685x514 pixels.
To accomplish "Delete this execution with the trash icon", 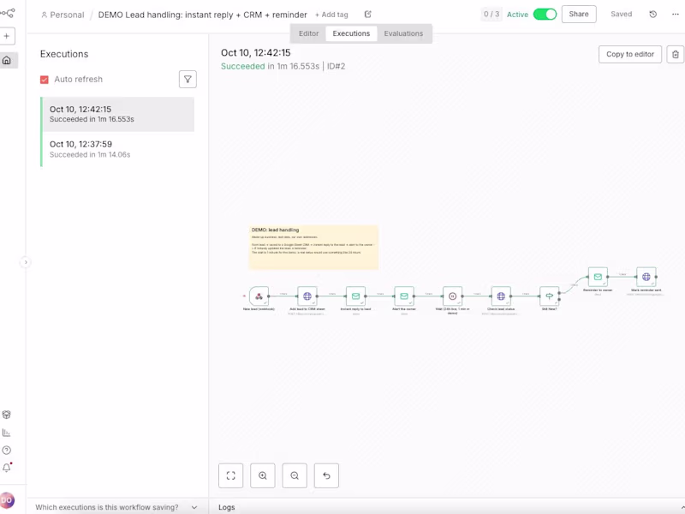I will 676,54.
